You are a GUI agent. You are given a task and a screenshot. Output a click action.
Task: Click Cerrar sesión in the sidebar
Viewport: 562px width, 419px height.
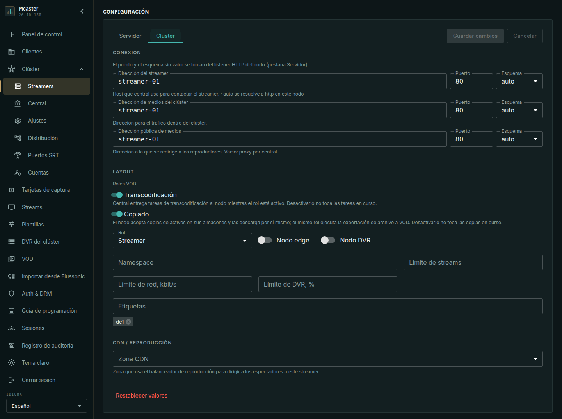pyautogui.click(x=46, y=380)
